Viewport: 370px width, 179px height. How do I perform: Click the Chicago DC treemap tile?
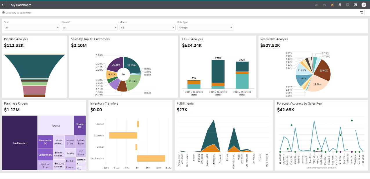pyautogui.click(x=80, y=125)
